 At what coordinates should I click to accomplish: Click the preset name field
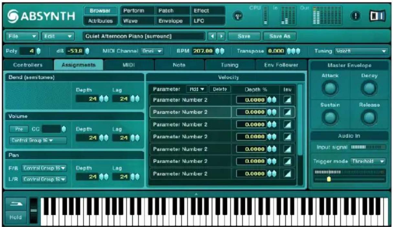[x=144, y=36]
